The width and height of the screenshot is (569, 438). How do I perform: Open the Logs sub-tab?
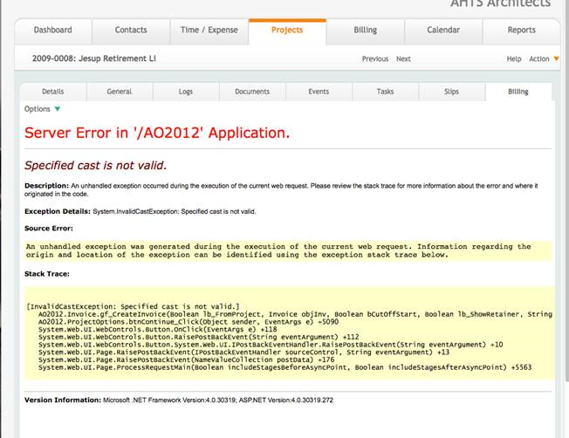click(186, 92)
